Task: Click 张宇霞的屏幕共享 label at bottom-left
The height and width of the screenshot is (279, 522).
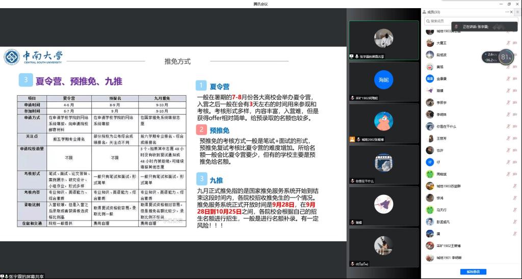Action: pos(25,276)
